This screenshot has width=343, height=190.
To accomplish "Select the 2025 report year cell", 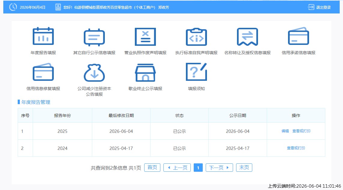I will pyautogui.click(x=62, y=131).
